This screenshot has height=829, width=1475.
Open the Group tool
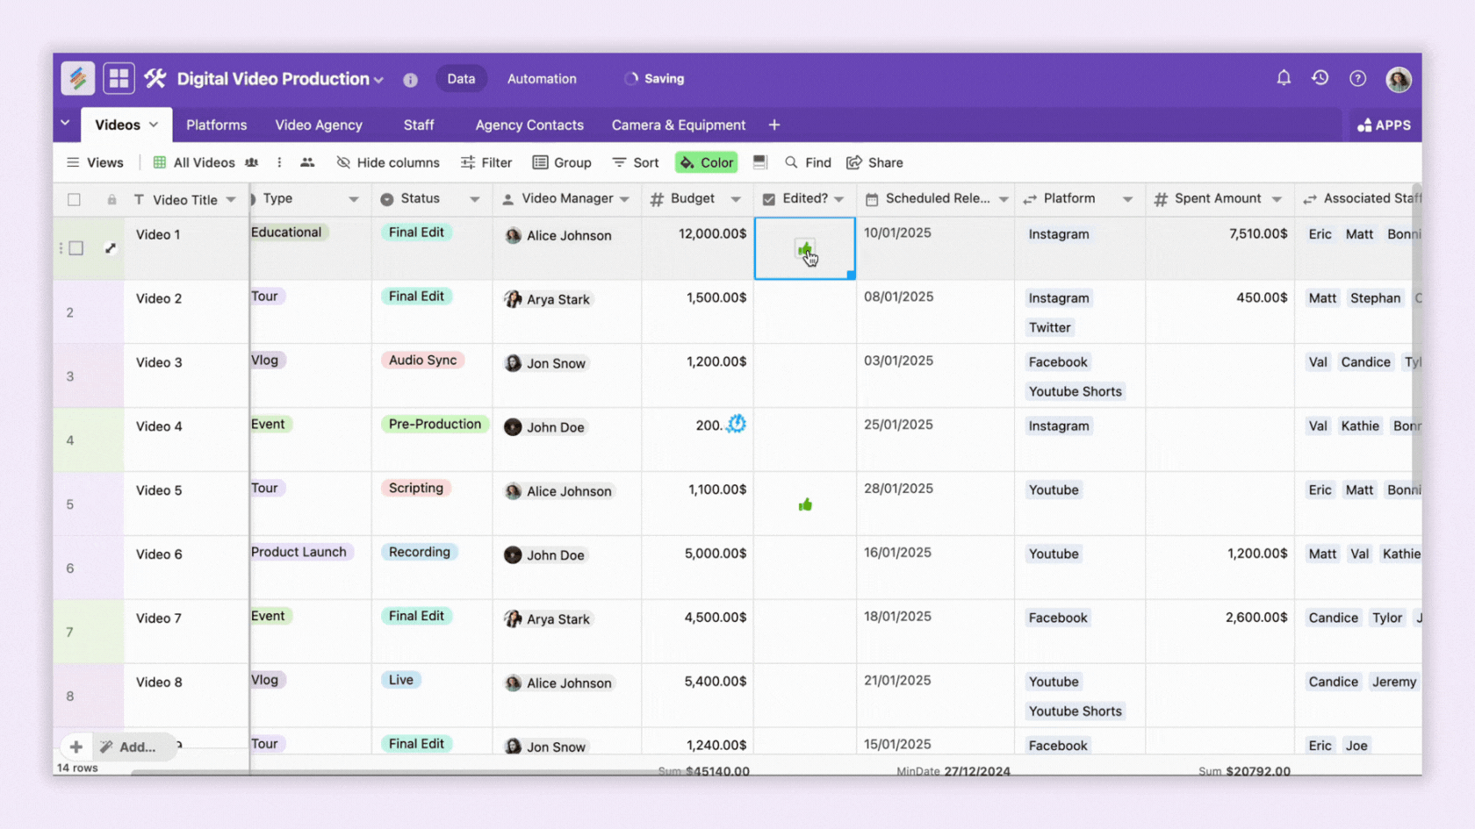point(562,162)
